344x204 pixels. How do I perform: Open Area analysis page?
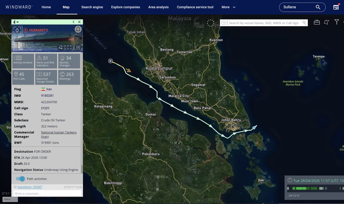click(x=159, y=7)
